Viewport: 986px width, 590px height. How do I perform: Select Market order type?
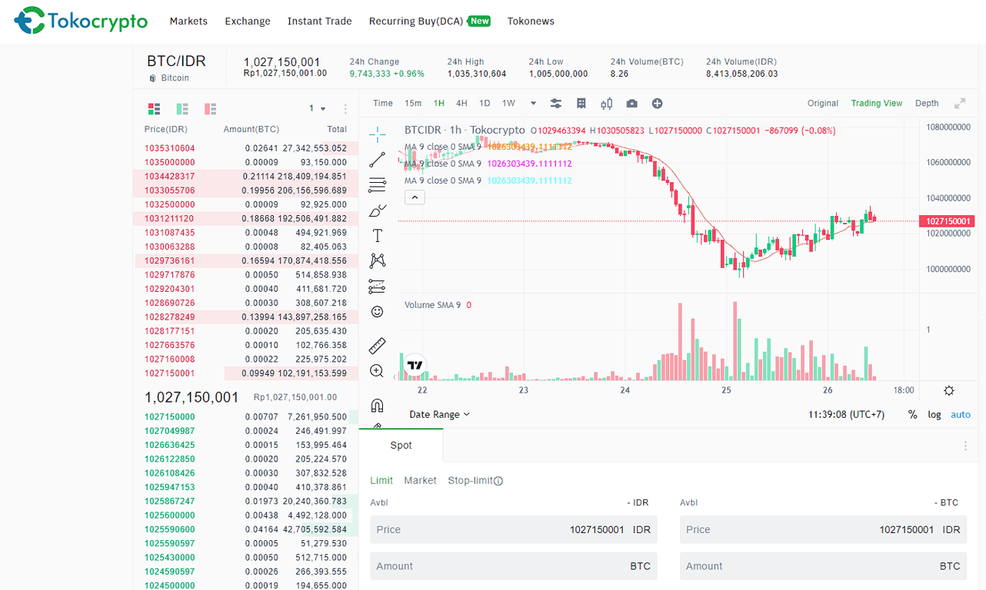click(x=420, y=480)
